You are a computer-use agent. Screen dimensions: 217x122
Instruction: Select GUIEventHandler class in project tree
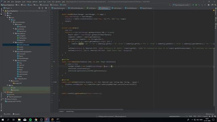pos(26,45)
